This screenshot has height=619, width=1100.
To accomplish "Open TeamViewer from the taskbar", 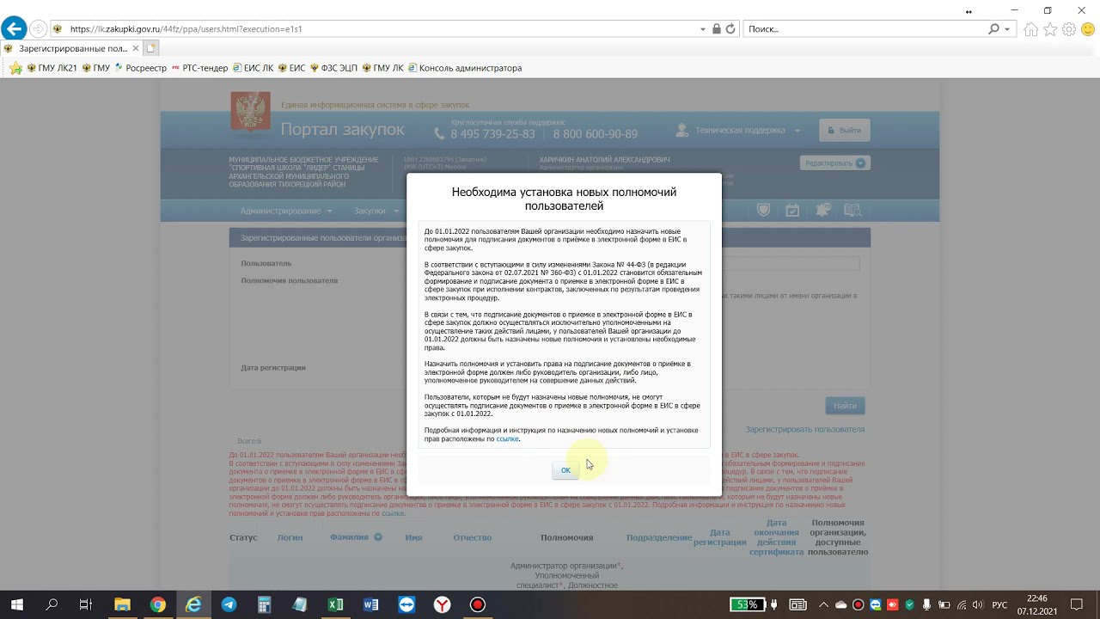I will point(406,604).
